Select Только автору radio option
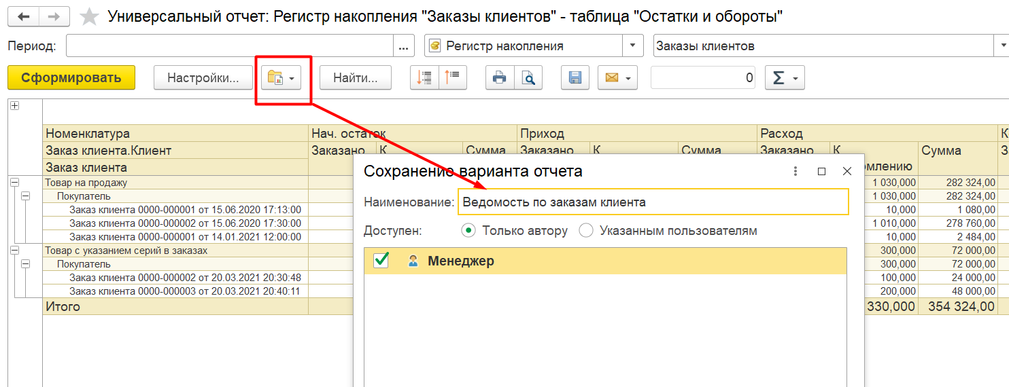 (x=515, y=231)
